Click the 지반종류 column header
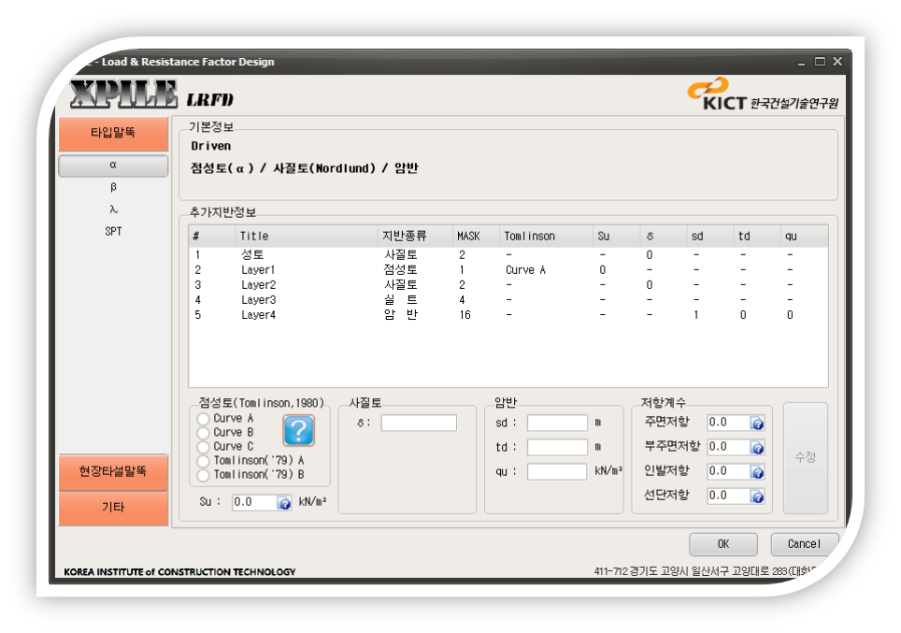Viewport: 901px width, 633px height. coord(415,237)
